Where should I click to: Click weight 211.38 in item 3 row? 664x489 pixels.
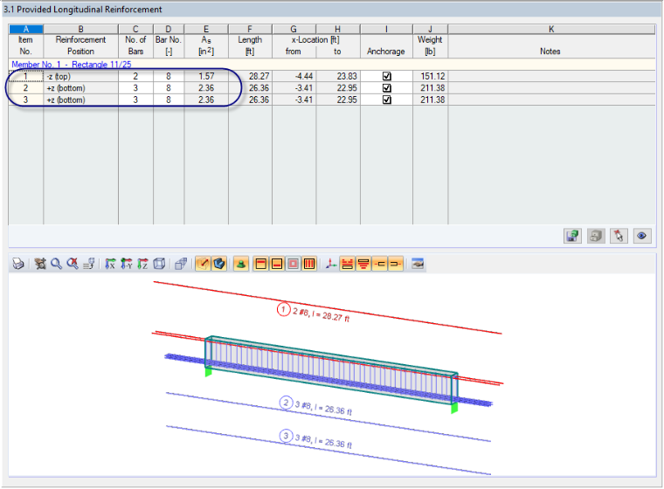click(430, 100)
